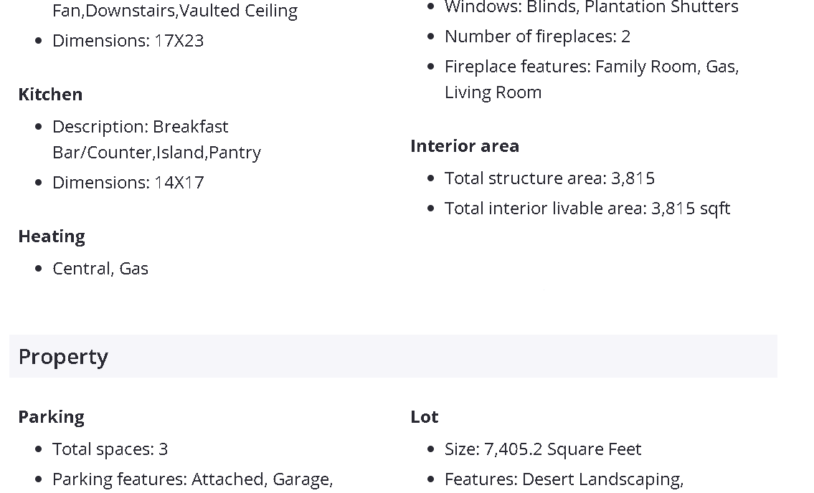Click 'Number of fireplaces: 2' line
The height and width of the screenshot is (493, 814).
click(537, 37)
